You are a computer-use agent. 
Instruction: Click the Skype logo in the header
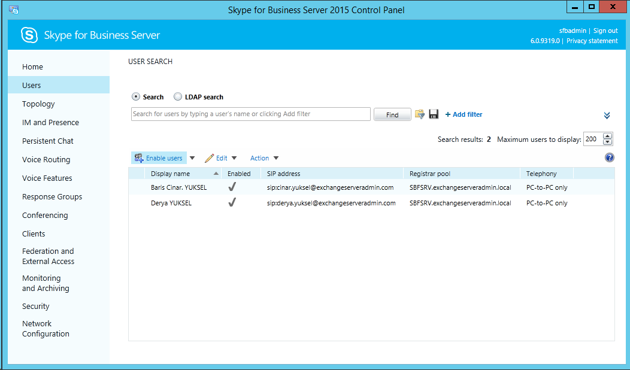tap(29, 35)
